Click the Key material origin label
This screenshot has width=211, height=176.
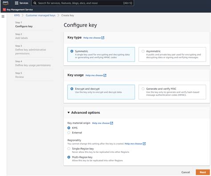[x=79, y=123]
